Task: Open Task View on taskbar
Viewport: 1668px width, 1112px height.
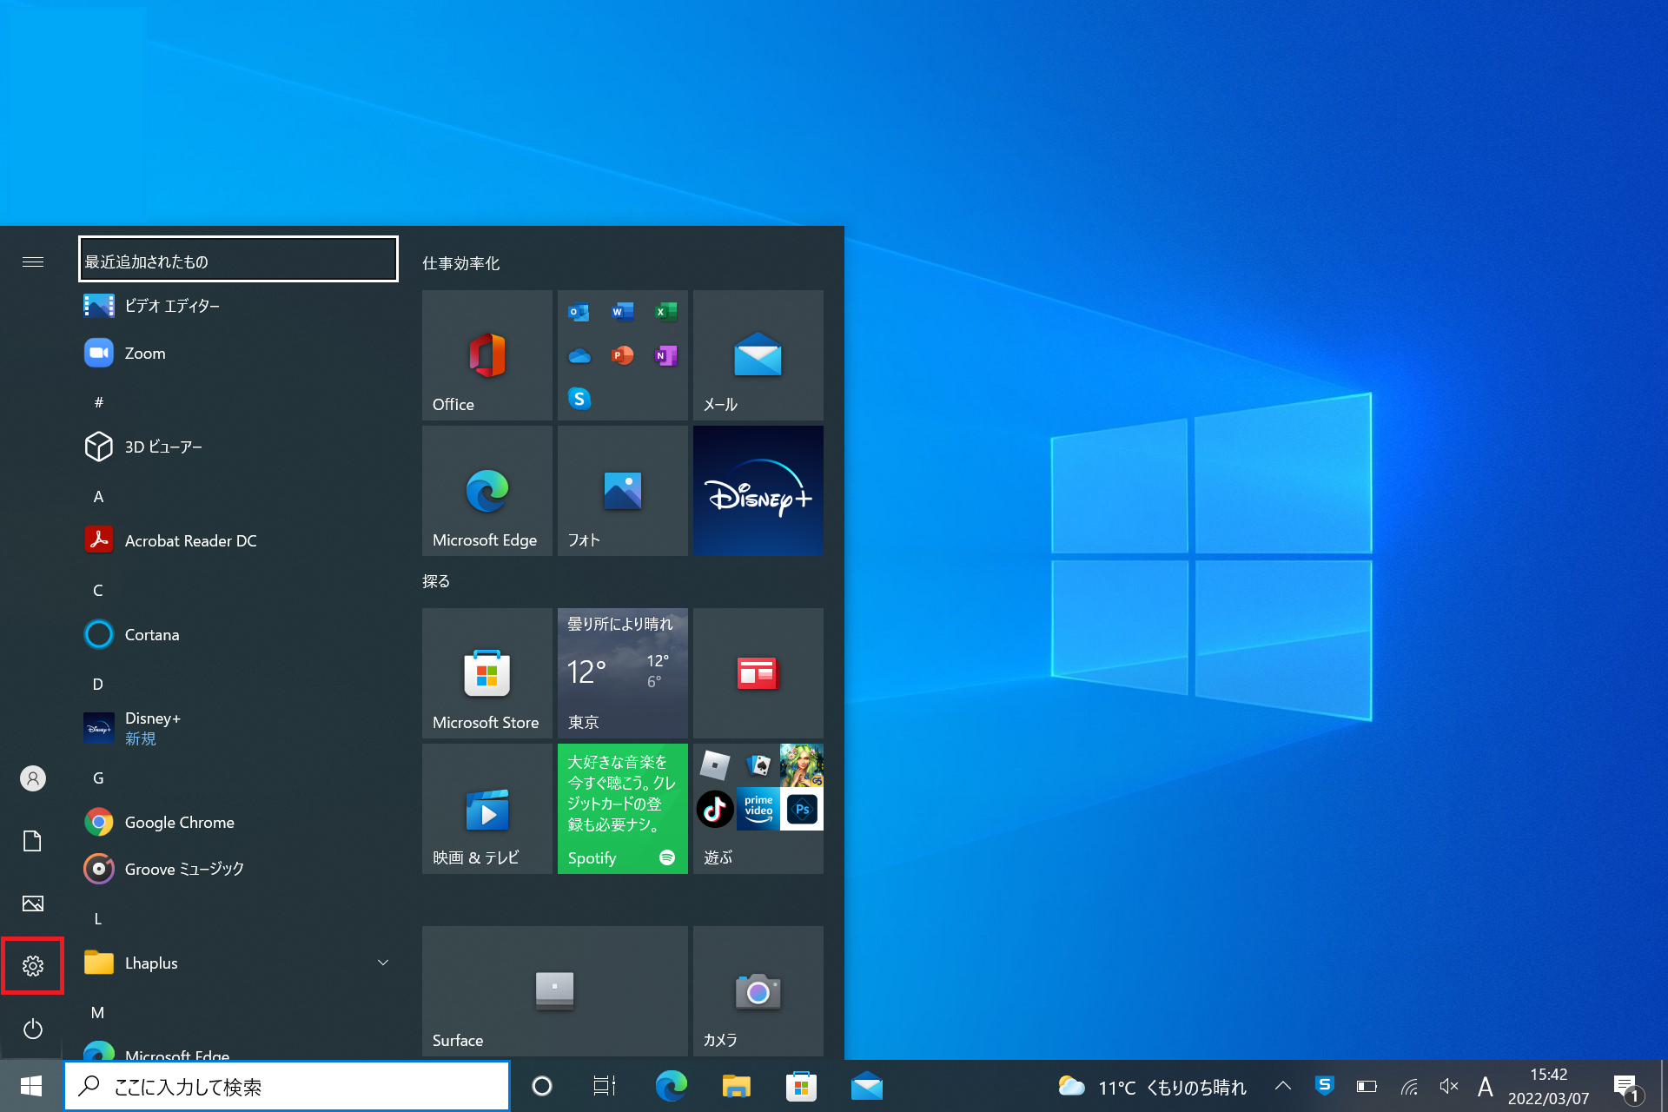Action: pos(604,1086)
